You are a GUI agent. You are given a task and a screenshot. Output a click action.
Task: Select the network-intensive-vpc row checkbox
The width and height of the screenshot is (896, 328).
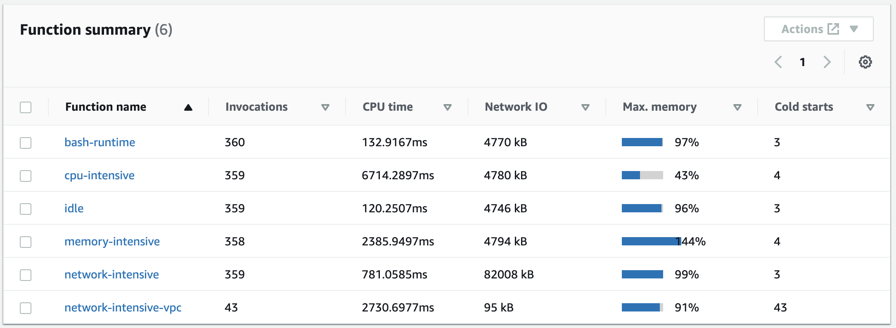point(26,308)
